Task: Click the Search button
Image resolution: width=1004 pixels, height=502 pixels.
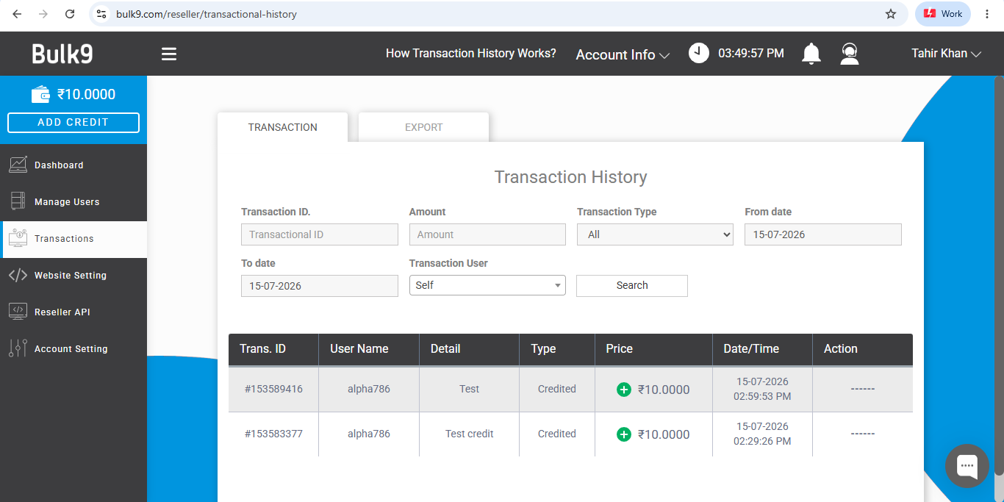Action: [x=632, y=286]
